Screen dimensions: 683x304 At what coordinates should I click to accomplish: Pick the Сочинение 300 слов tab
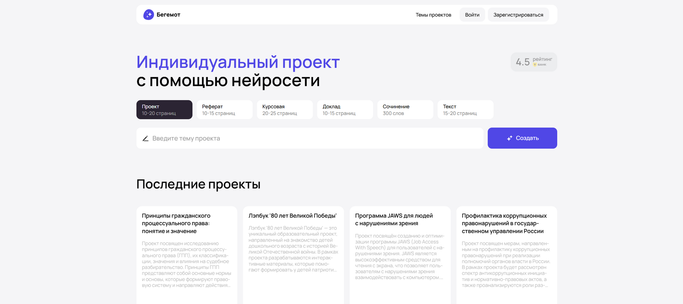pos(405,110)
